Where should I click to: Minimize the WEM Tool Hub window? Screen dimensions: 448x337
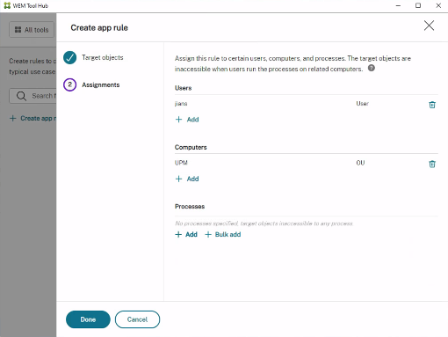[x=398, y=5]
